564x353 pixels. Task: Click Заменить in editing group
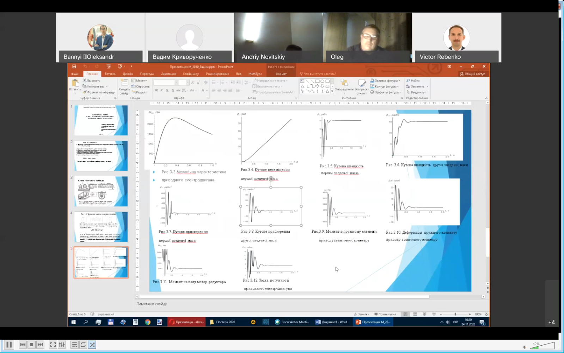tap(417, 86)
